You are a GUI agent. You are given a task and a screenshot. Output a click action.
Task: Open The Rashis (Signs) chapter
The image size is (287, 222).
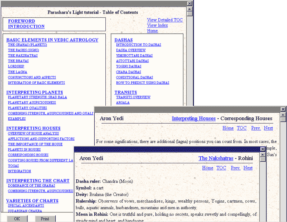(x=23, y=50)
